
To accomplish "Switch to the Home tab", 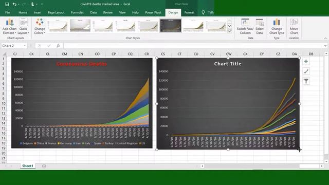I will click(23, 12).
